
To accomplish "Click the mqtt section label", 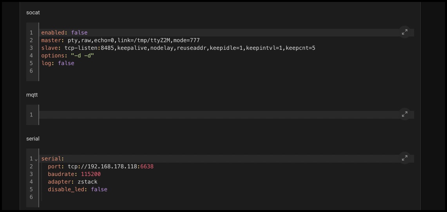I will tap(32, 95).
